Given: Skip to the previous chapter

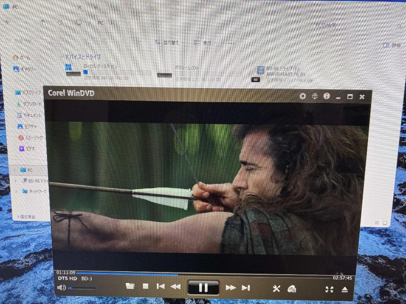Looking at the screenshot, I should click(x=161, y=286).
